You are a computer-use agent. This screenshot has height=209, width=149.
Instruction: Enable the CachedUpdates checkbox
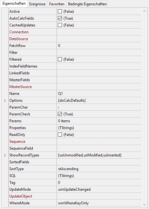[60, 25]
